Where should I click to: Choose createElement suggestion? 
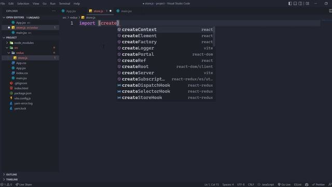(165, 36)
